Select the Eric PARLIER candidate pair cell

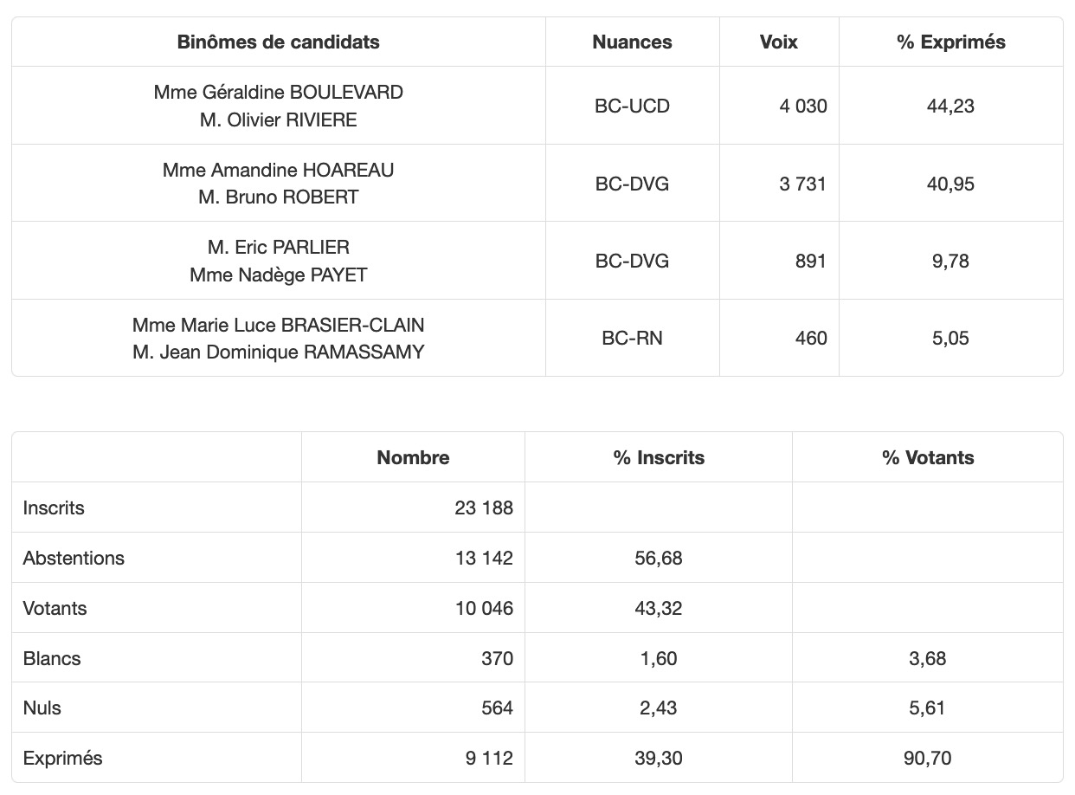tap(278, 261)
